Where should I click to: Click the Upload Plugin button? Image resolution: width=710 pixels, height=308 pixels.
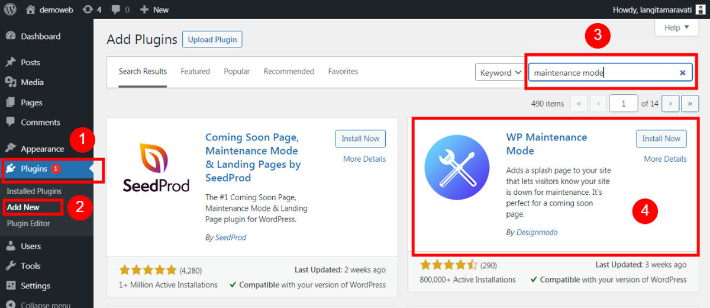pyautogui.click(x=212, y=40)
